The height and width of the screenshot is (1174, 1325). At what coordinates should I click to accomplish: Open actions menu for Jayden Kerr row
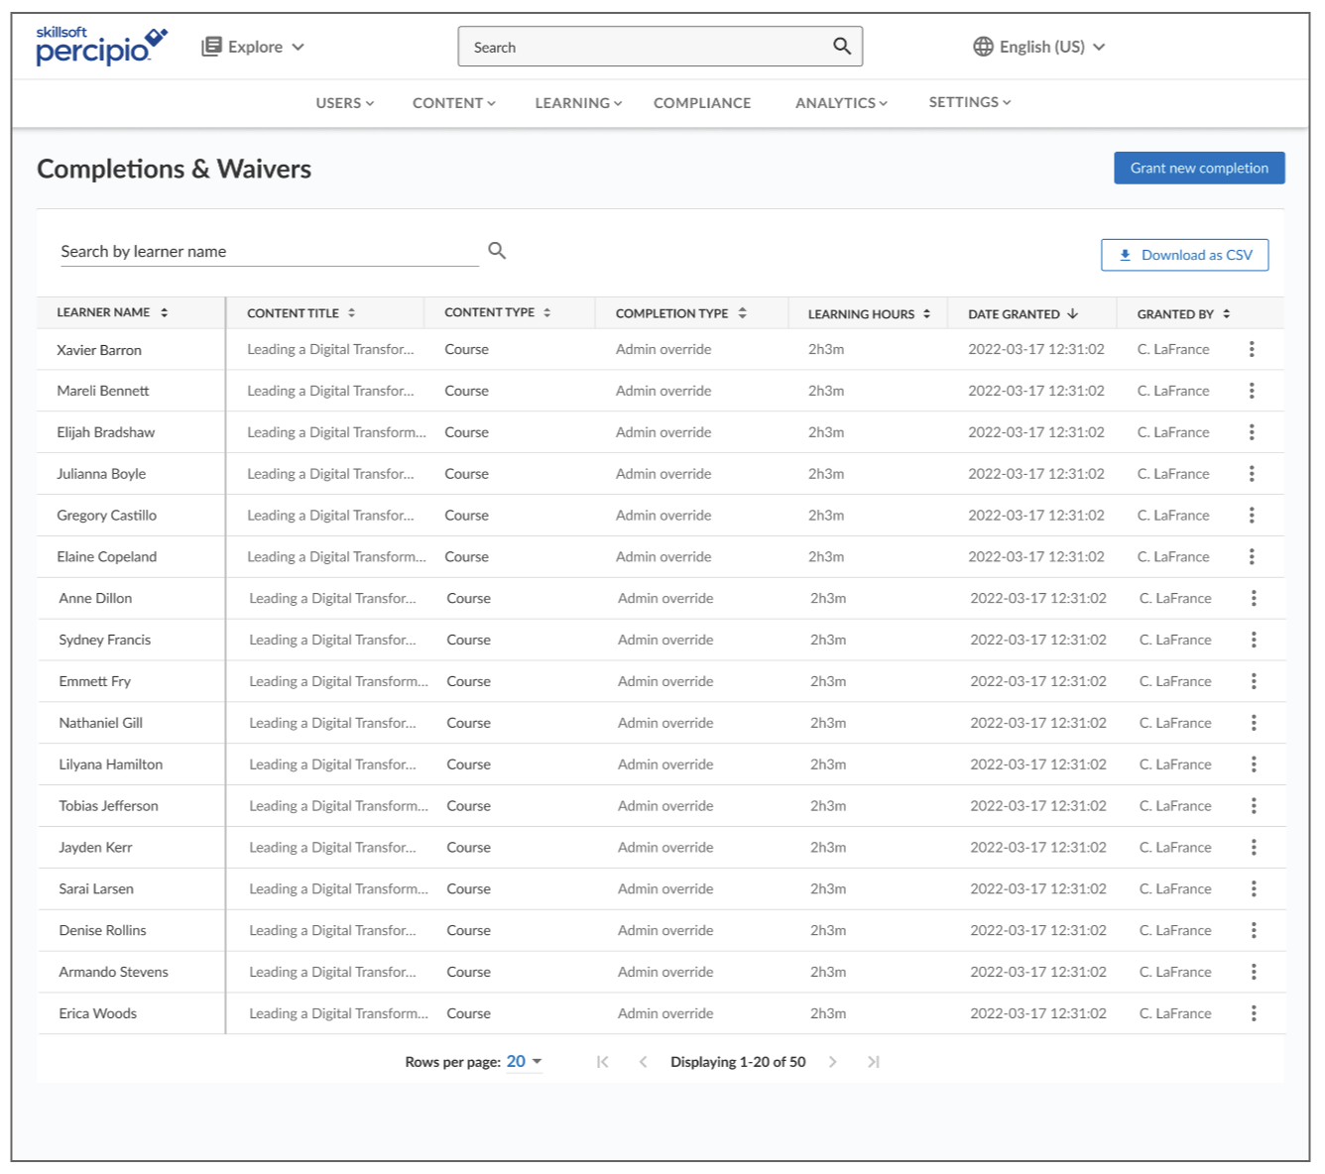[x=1254, y=848]
